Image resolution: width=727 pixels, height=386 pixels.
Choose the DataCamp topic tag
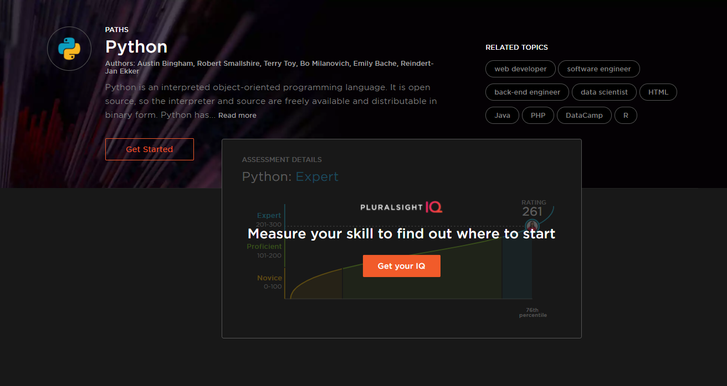pyautogui.click(x=585, y=116)
